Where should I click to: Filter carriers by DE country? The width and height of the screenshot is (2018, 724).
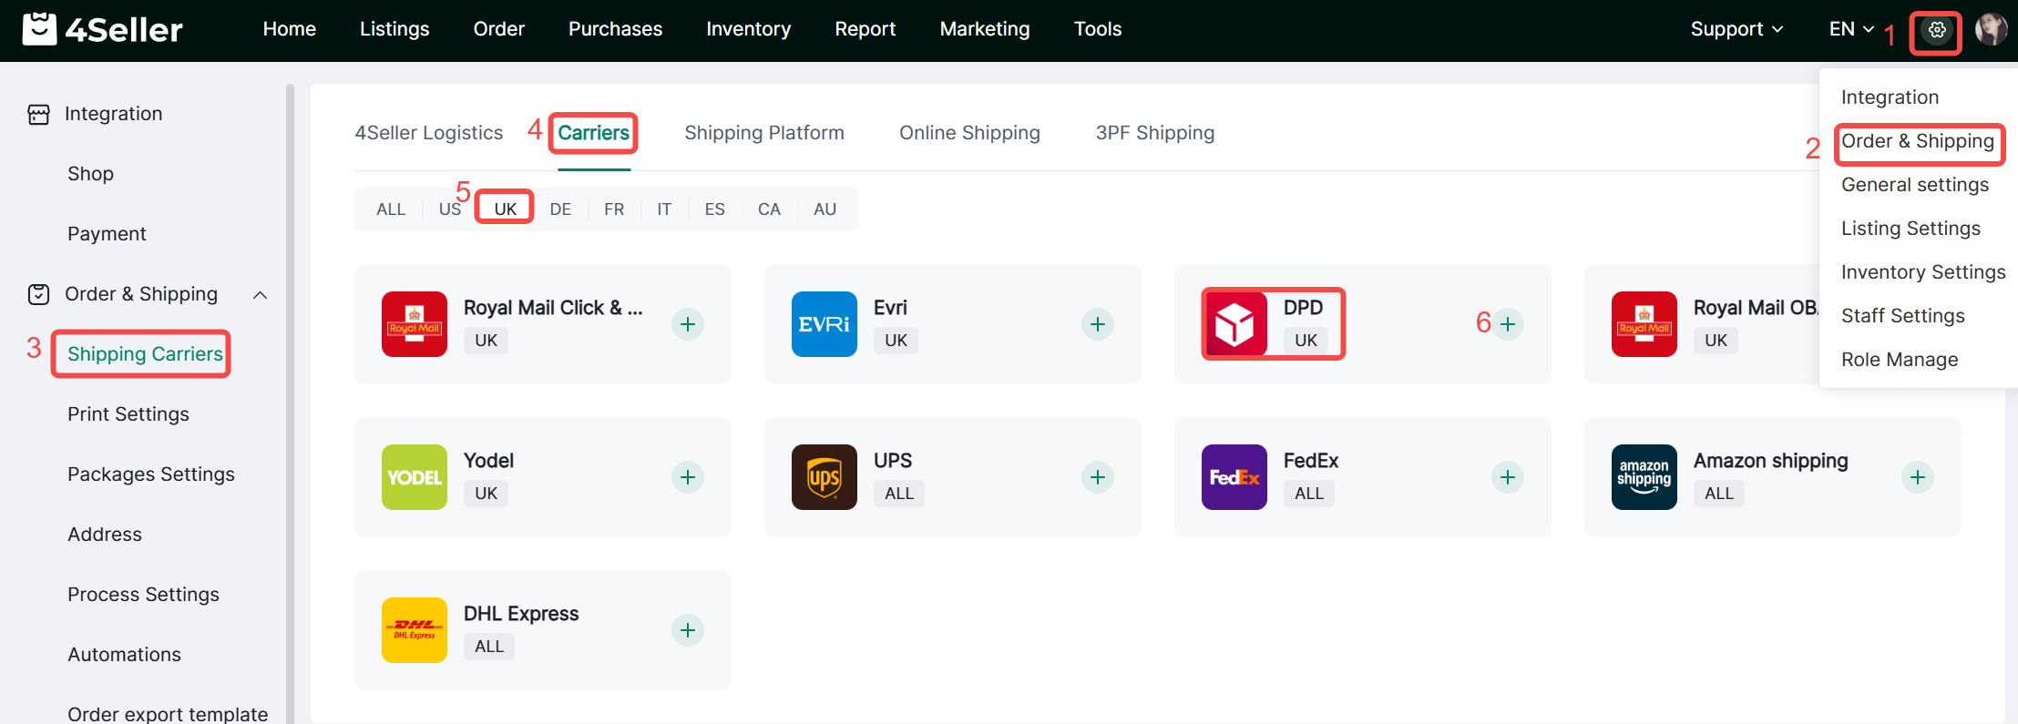coord(560,209)
